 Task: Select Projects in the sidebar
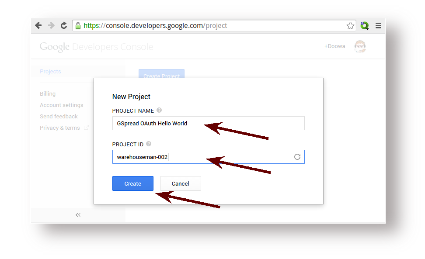click(50, 72)
